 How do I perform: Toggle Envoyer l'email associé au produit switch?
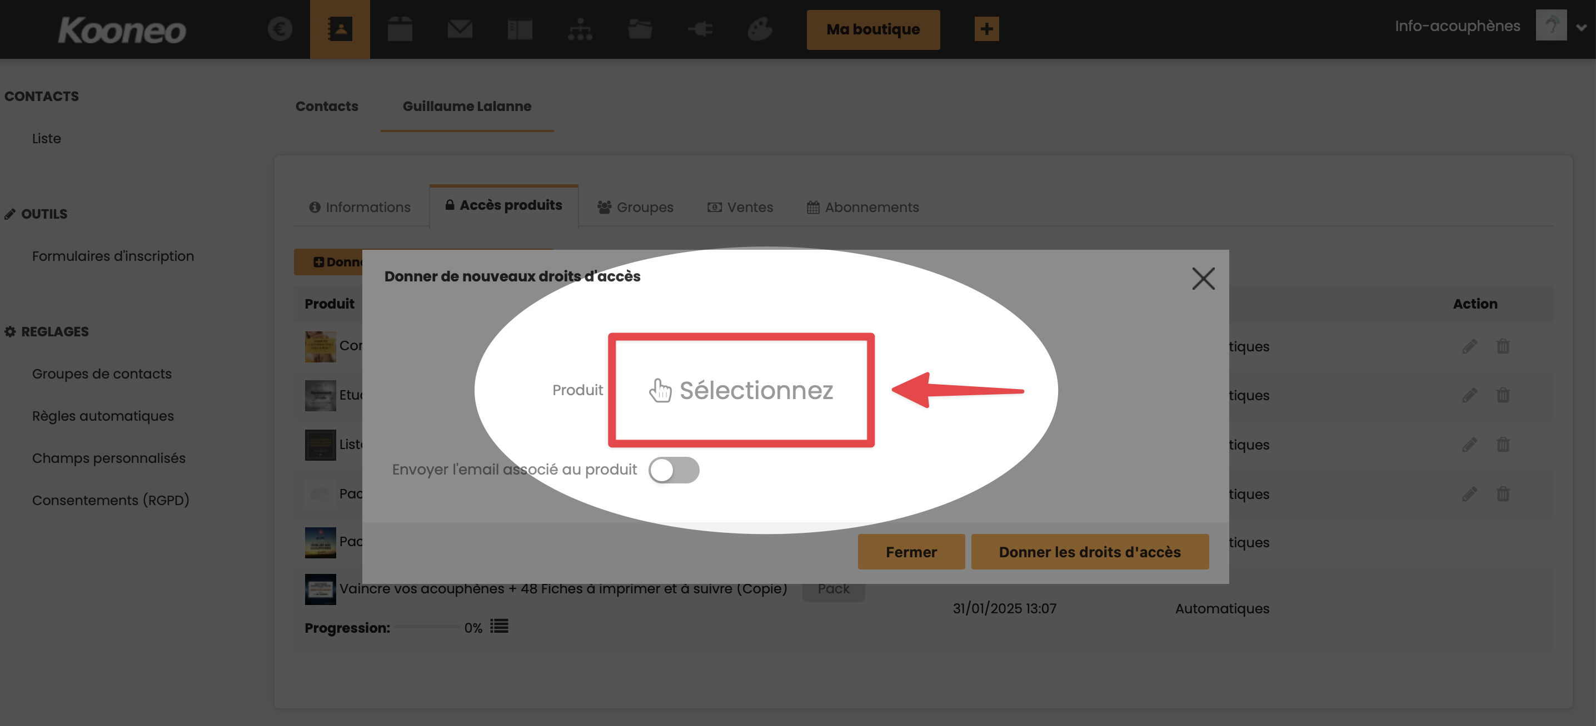click(674, 470)
